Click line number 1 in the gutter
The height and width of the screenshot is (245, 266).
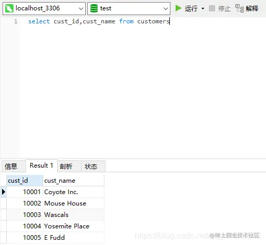click(x=16, y=21)
